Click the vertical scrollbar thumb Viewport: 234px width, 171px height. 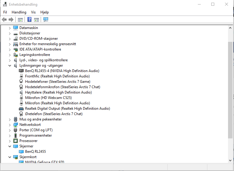230,90
